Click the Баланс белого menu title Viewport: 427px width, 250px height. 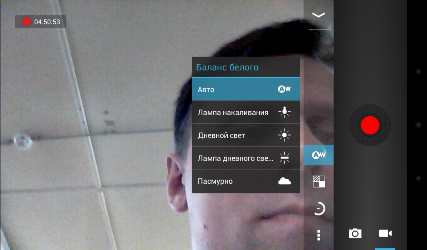[227, 67]
